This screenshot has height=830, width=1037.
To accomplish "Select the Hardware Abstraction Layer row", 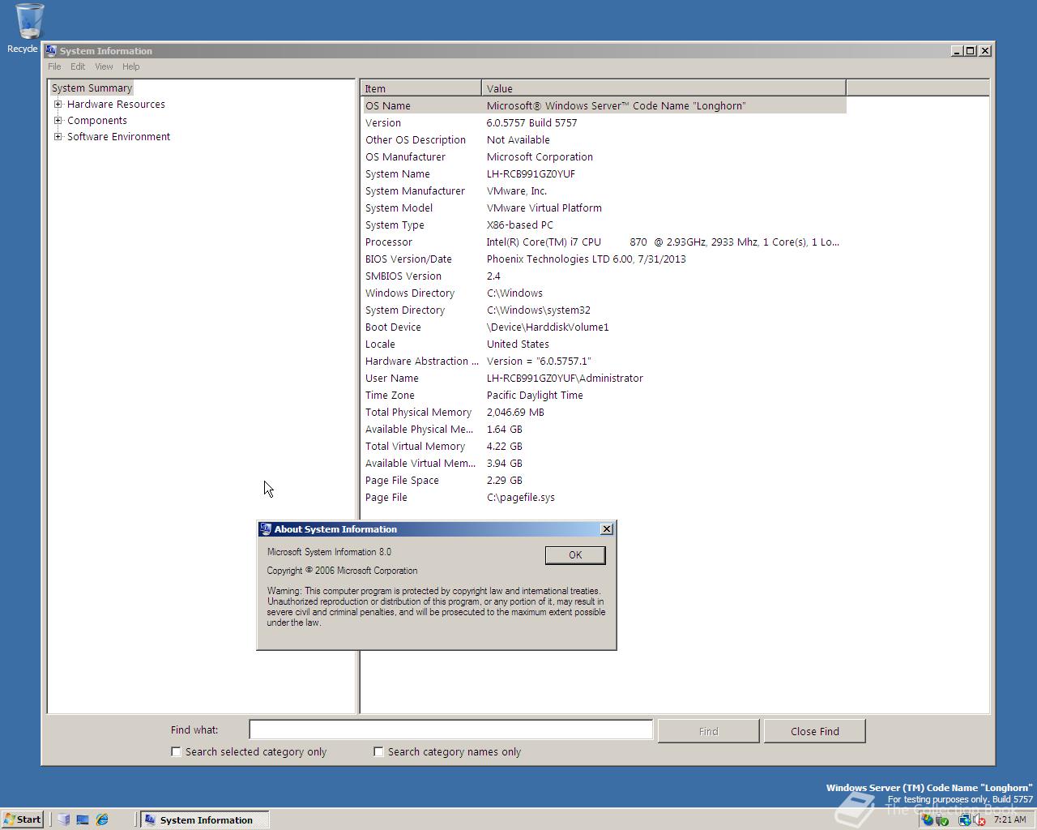I will click(x=604, y=361).
